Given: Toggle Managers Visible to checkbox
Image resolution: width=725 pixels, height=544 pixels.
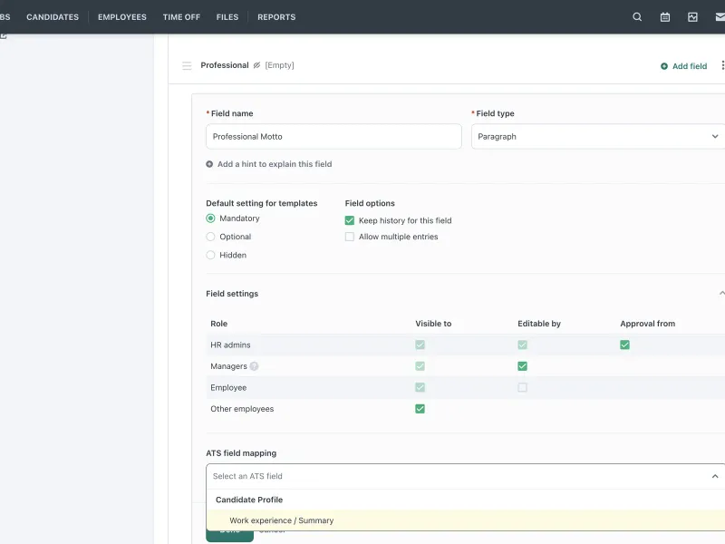Looking at the screenshot, I should coord(420,366).
